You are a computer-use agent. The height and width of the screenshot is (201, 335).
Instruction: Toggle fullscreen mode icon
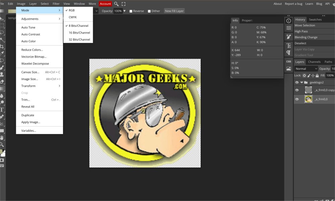click(124, 4)
